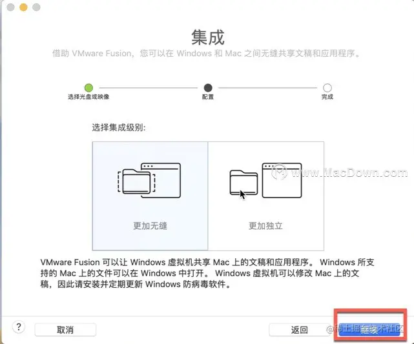Click the empty 完成 step indicator
The width and height of the screenshot is (414, 344).
(x=327, y=88)
